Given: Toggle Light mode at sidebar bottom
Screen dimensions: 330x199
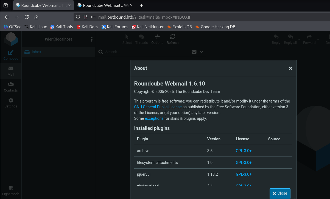Looking at the screenshot, I should point(11,191).
